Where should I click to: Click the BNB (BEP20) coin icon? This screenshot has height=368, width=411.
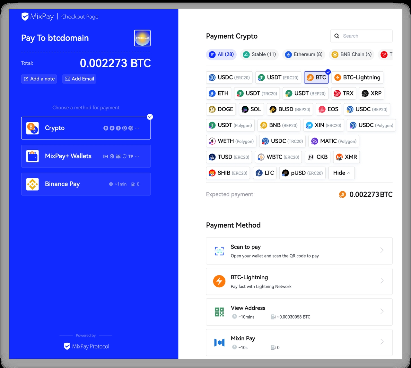tap(264, 125)
